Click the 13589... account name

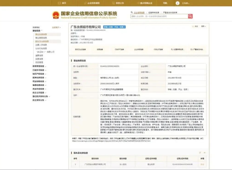pos(186,3)
